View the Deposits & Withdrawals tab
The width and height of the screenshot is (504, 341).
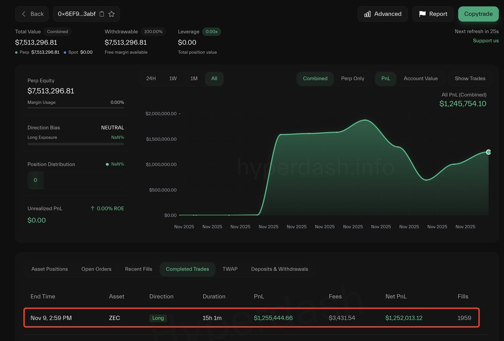(279, 269)
